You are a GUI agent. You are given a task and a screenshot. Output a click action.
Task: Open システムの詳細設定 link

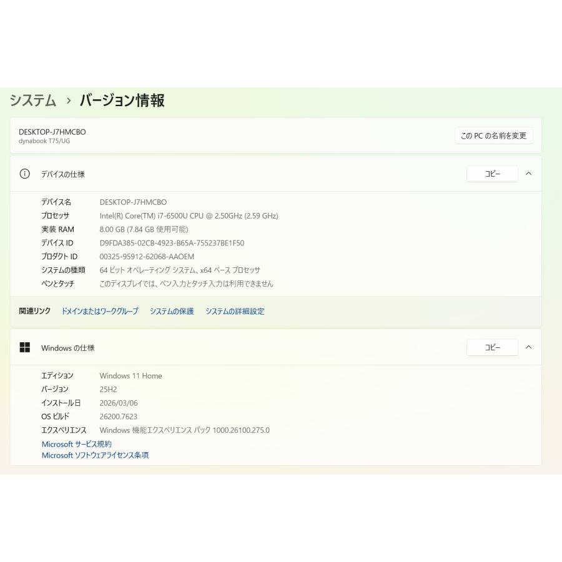(235, 311)
